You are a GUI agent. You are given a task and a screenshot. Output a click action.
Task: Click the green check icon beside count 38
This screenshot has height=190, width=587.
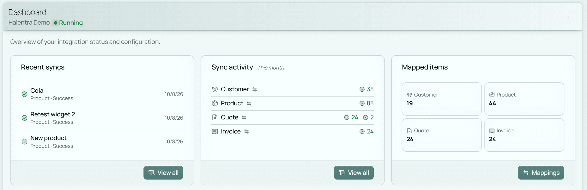point(362,89)
